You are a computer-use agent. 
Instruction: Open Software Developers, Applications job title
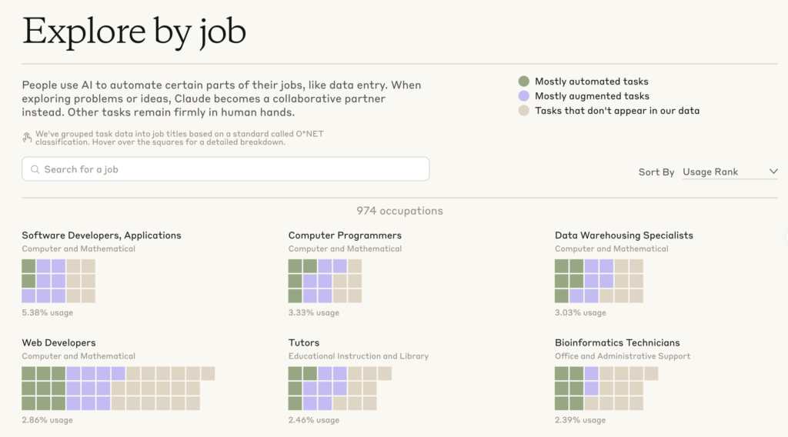coord(102,235)
